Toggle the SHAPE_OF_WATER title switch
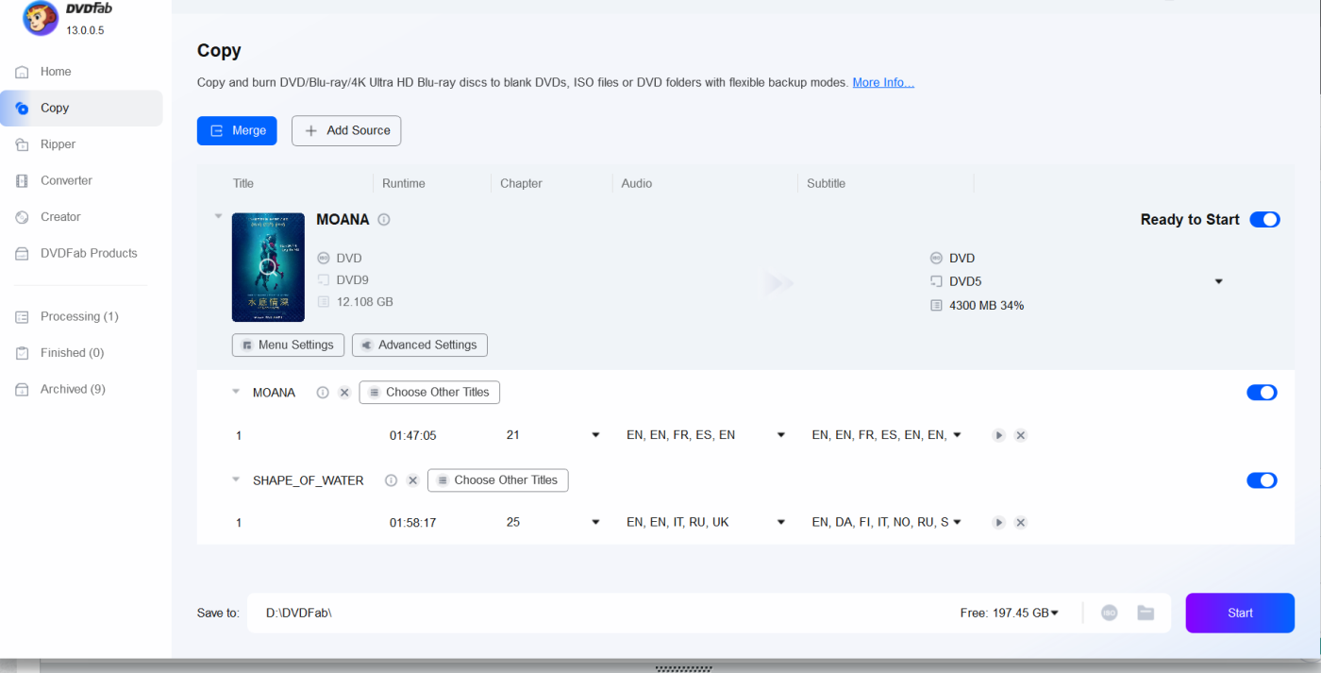The width and height of the screenshot is (1321, 673). click(1262, 480)
